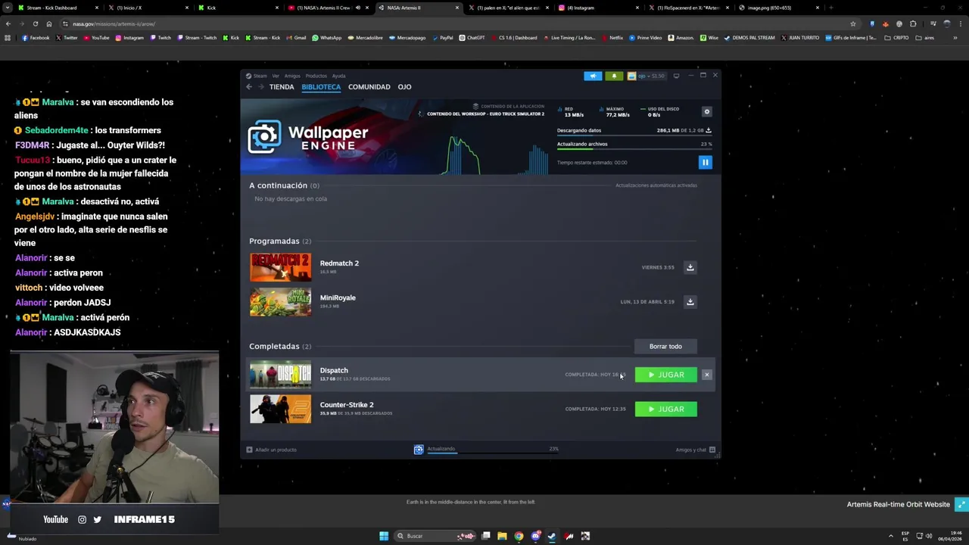Click the CONTENIDO DE LA APLICACIÓN label
This screenshot has width=969, height=545.
click(x=513, y=106)
